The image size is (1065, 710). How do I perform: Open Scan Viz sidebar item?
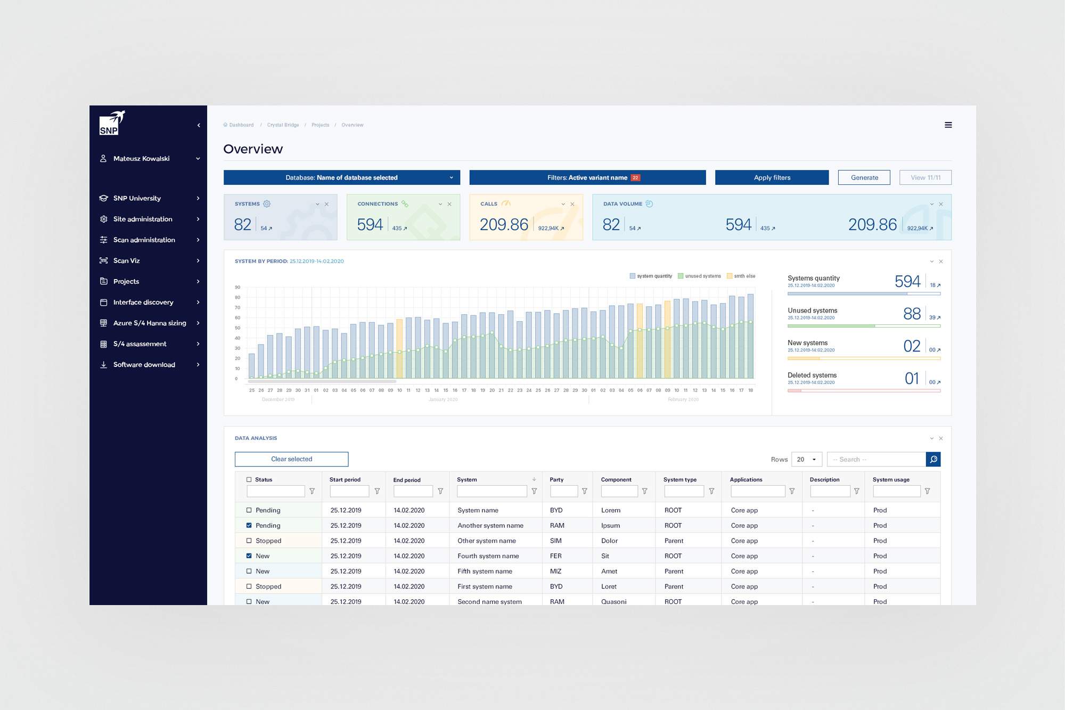tap(126, 260)
